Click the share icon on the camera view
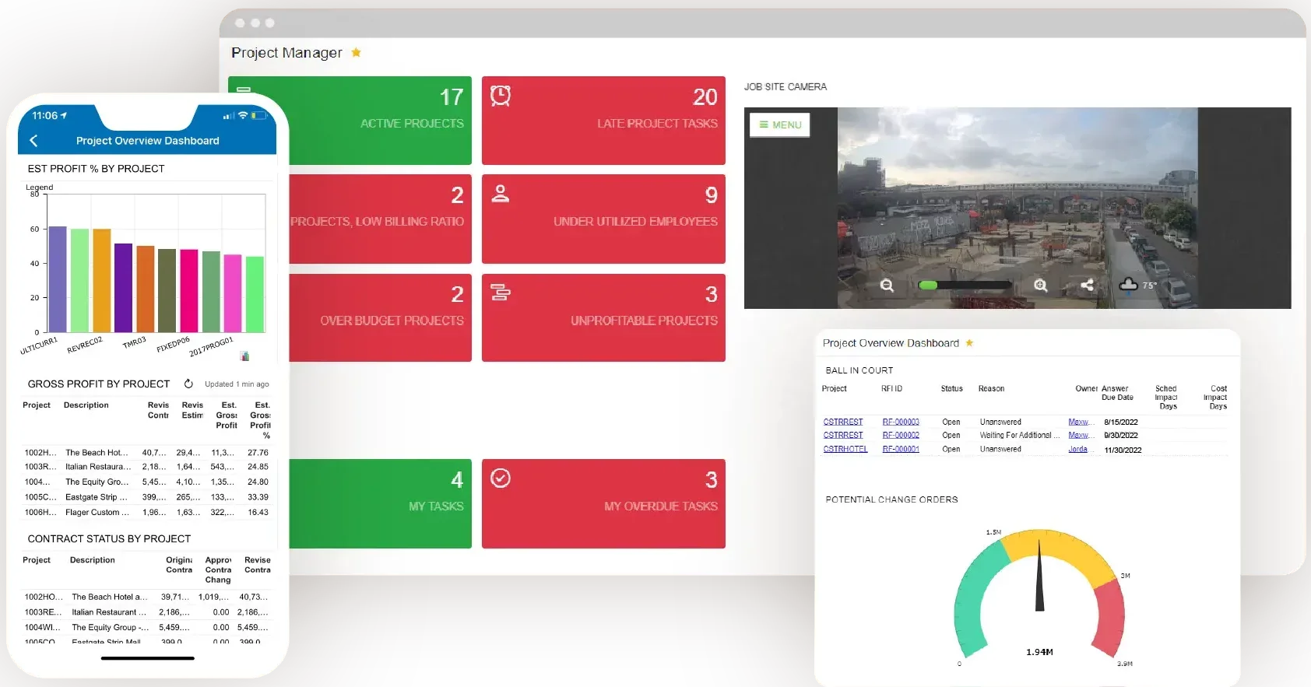Screen dimensions: 1311x687 pyautogui.click(x=1088, y=285)
